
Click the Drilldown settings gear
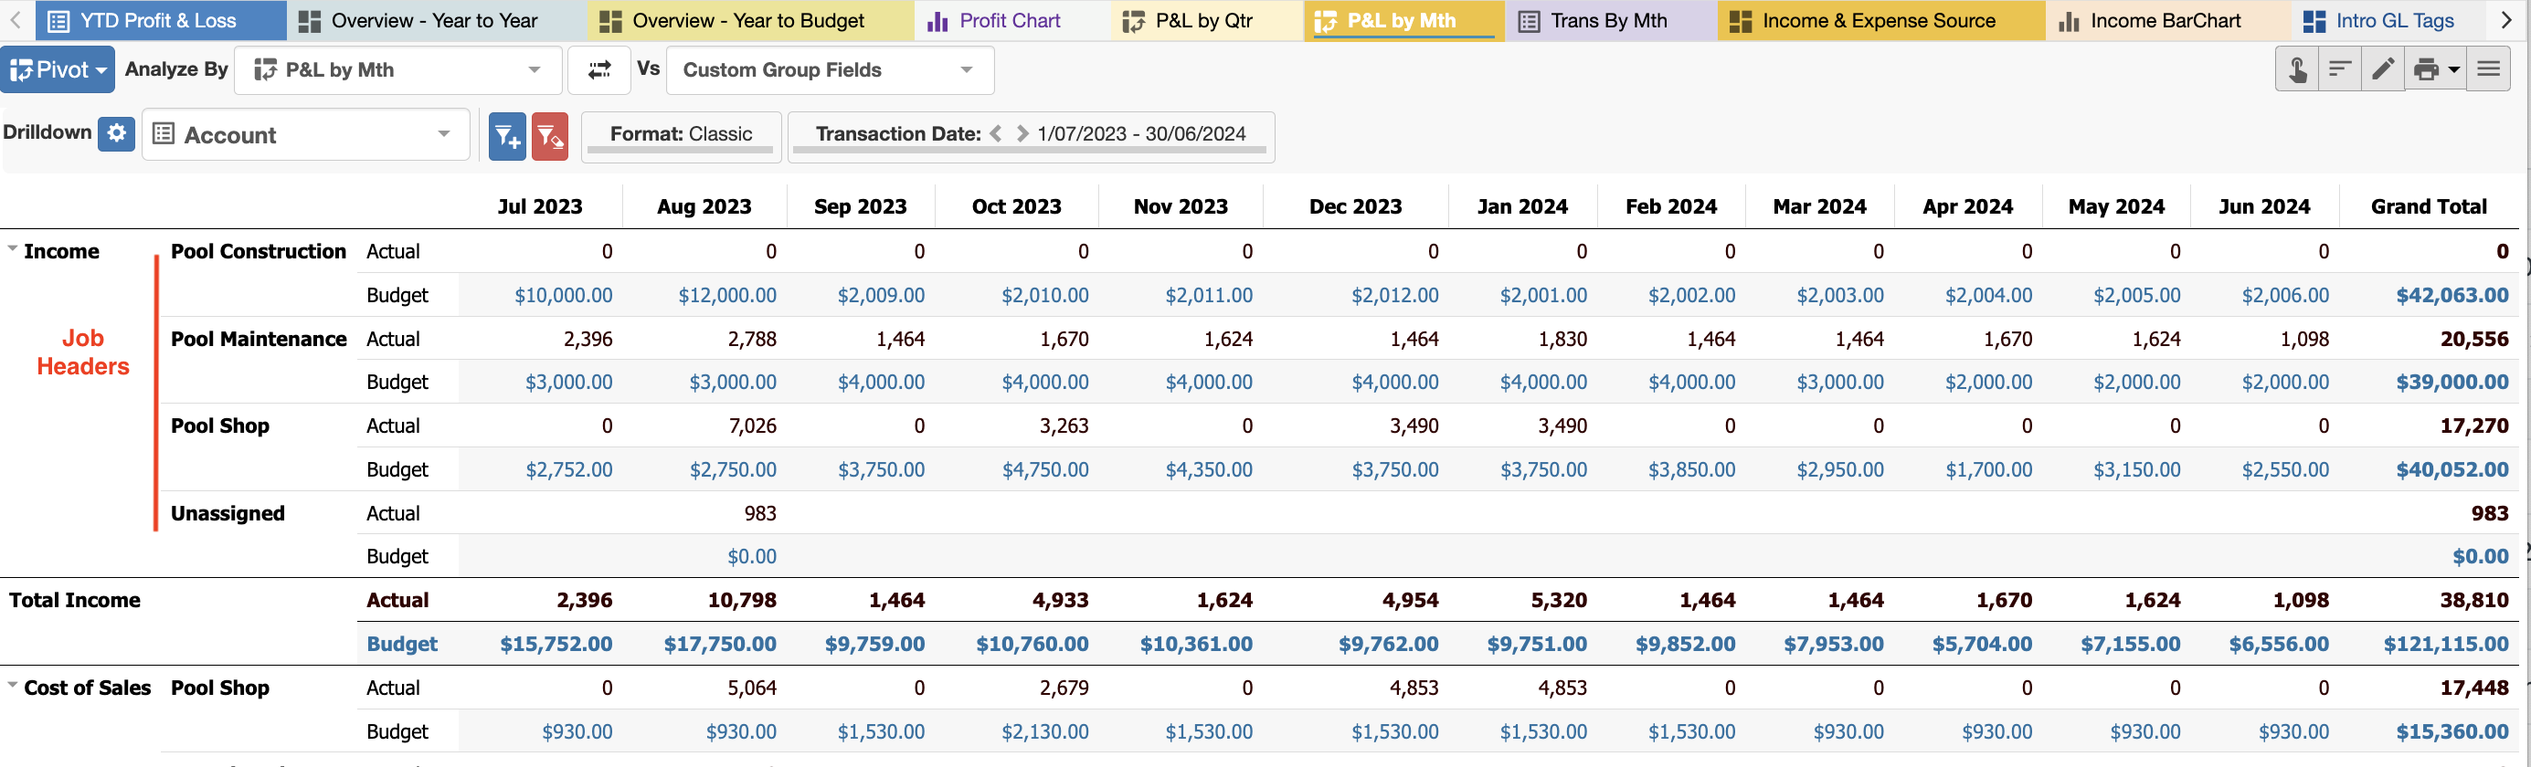pyautogui.click(x=116, y=132)
